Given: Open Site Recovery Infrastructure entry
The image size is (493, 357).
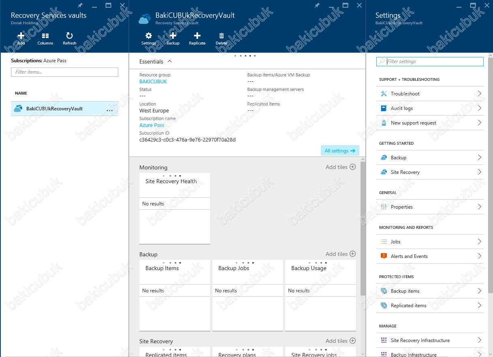Looking at the screenshot, I should [430, 340].
